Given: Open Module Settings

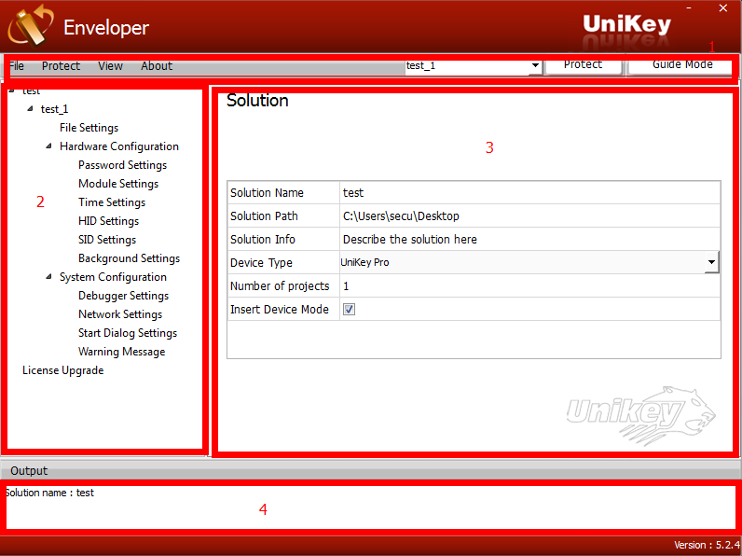Looking at the screenshot, I should pyautogui.click(x=118, y=184).
